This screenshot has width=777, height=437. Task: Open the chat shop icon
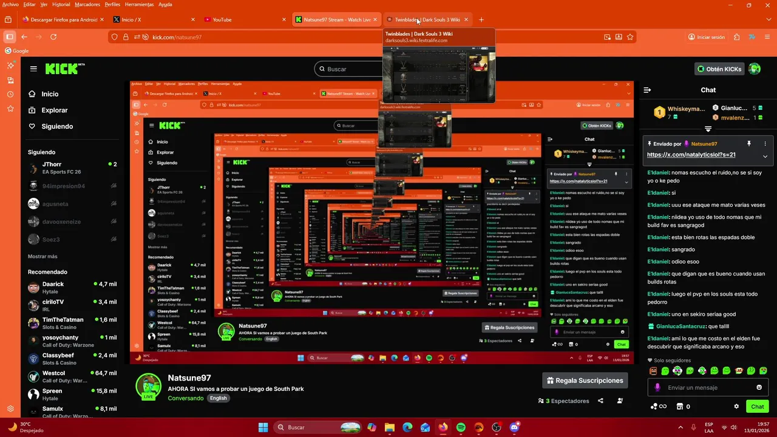pyautogui.click(x=680, y=407)
